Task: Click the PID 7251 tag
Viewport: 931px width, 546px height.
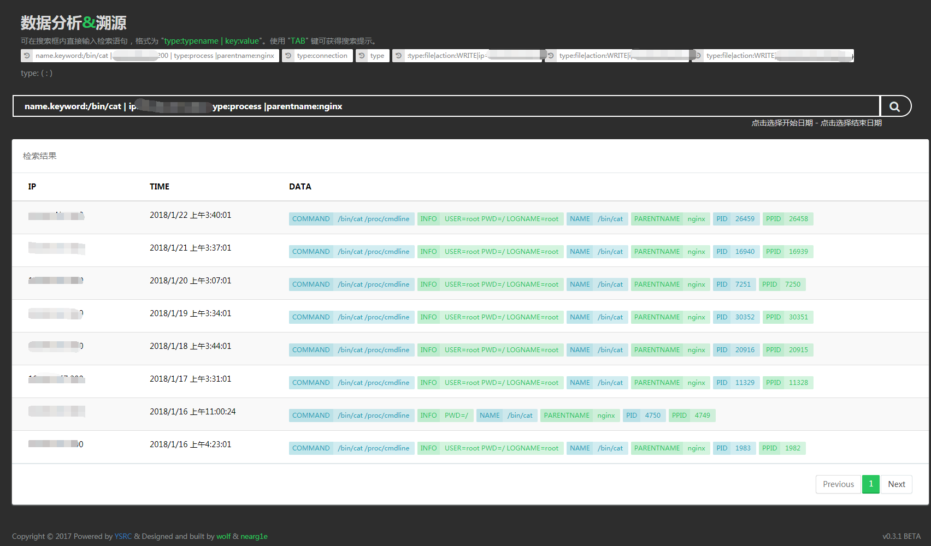Action: (x=734, y=284)
